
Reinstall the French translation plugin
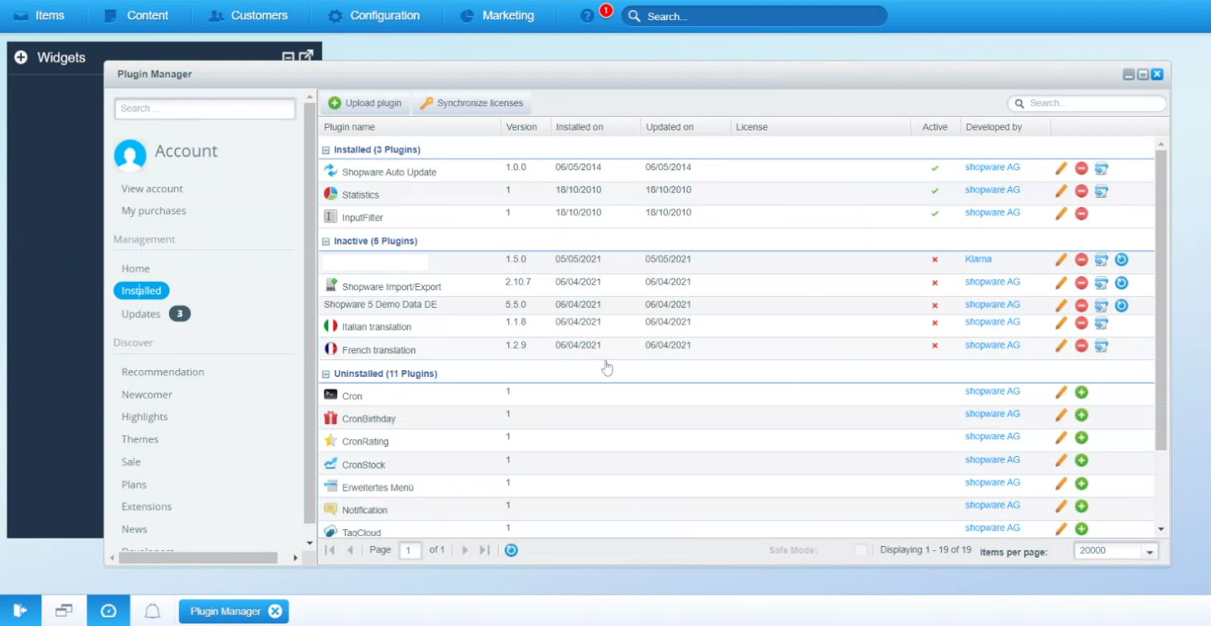[x=1102, y=346]
